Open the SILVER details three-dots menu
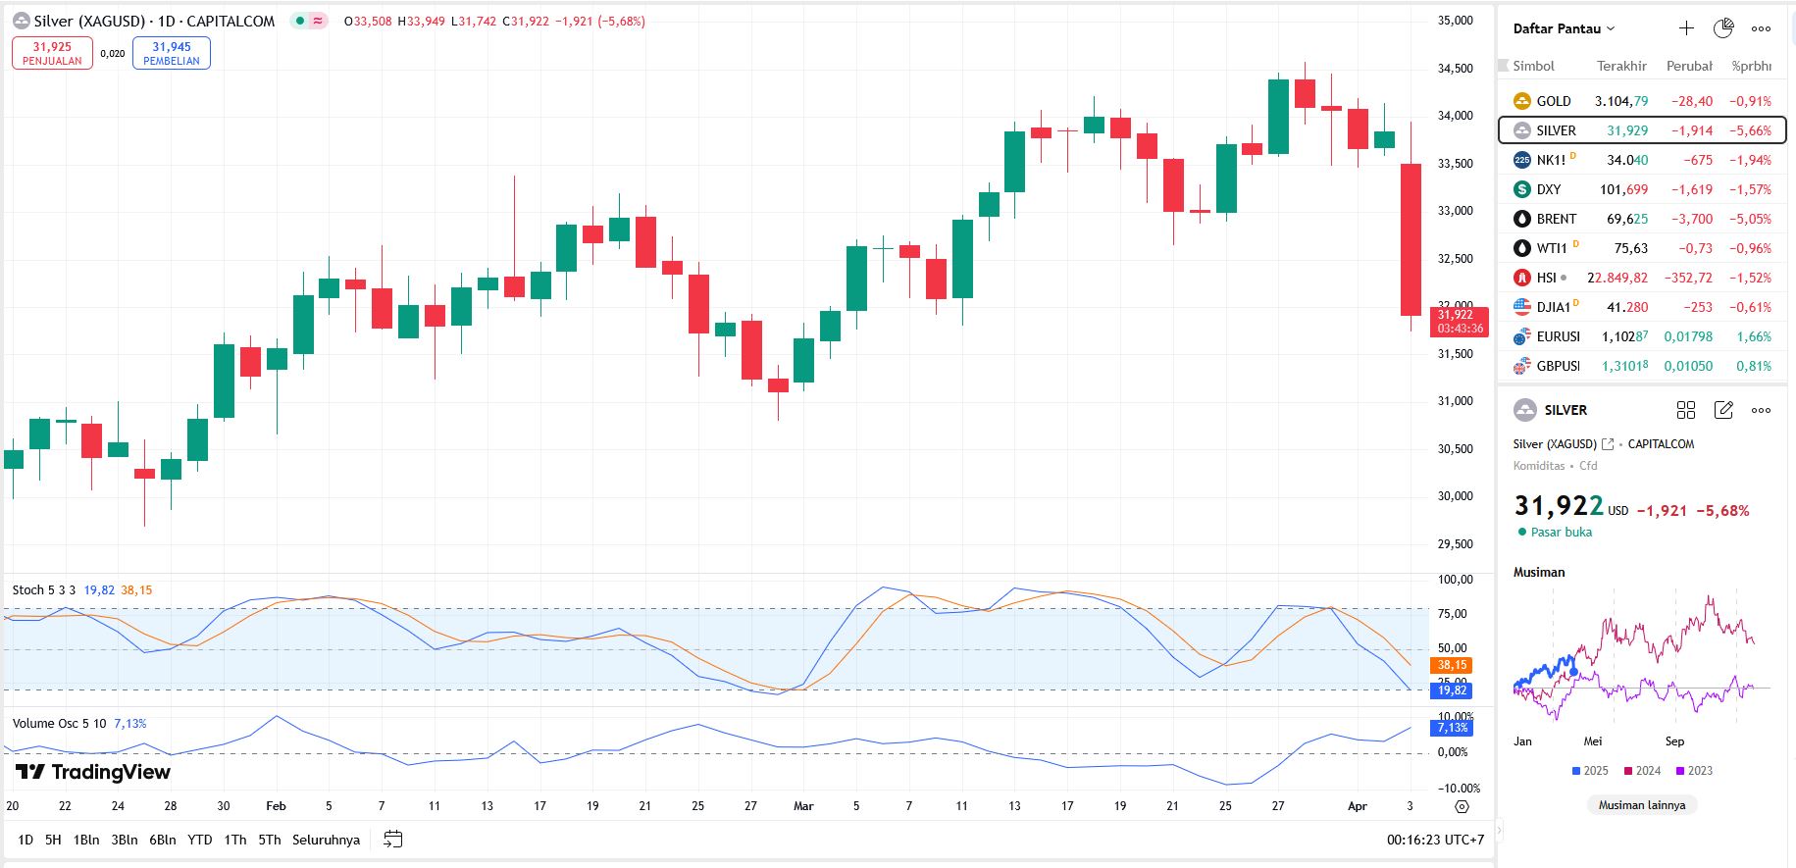1796x868 pixels. pyautogui.click(x=1761, y=410)
